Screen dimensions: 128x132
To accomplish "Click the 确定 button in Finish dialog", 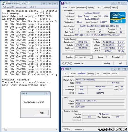I will pos(41,113).
